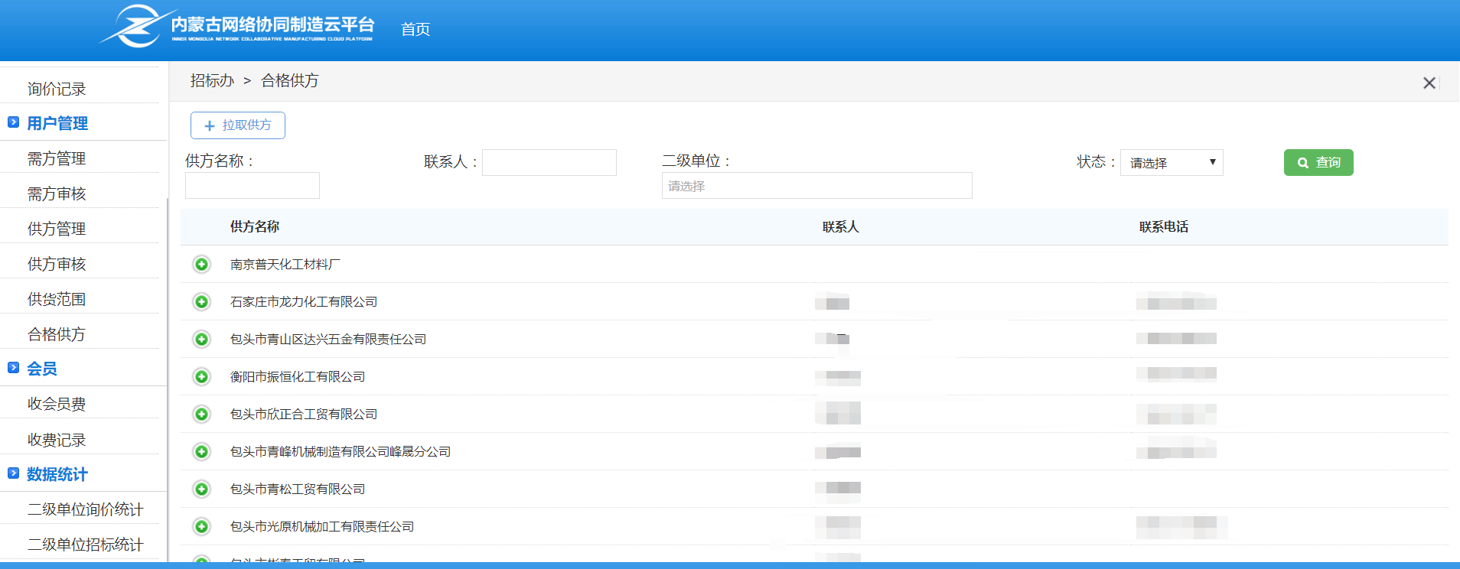Collapse the 用户管理 section arrow
1460x569 pixels.
pyautogui.click(x=13, y=122)
